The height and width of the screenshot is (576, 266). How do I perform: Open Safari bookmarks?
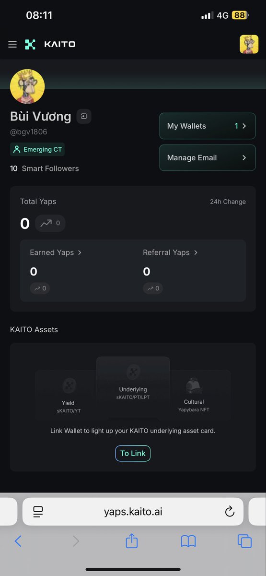point(188,541)
